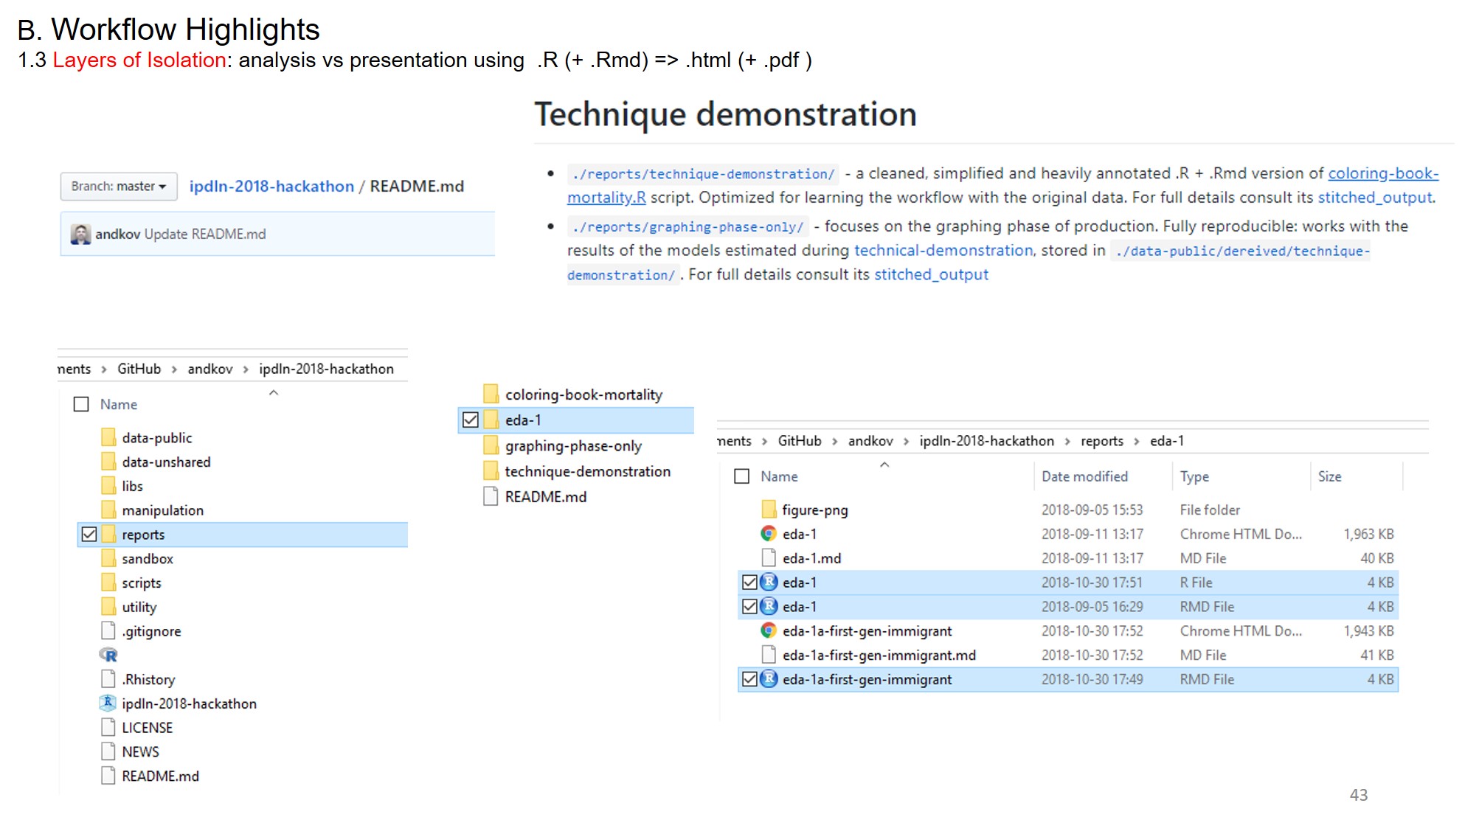Click the .gitignore file icon
Viewport: 1465px width, 817px height.
[108, 630]
